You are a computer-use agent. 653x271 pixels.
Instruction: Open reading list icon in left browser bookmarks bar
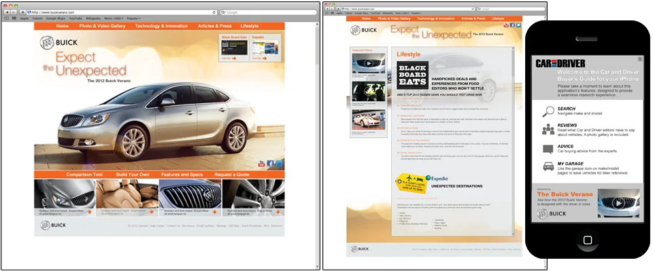[x=6, y=18]
